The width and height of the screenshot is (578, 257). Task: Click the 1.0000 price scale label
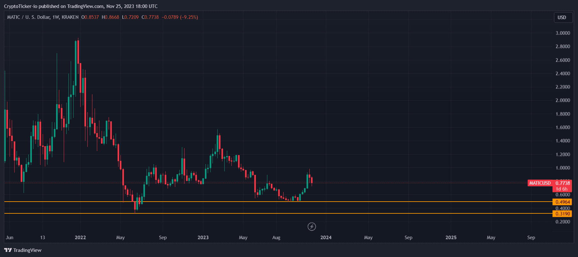pos(563,168)
